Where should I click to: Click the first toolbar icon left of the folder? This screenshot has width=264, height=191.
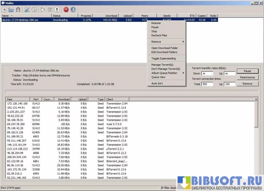(5, 9)
